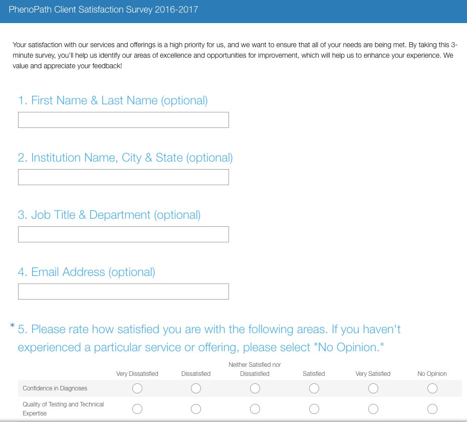467x422 pixels.
Task: Select Neither Satisfied nor Dissatisfied for Quality of Testing
Action: pyautogui.click(x=255, y=409)
